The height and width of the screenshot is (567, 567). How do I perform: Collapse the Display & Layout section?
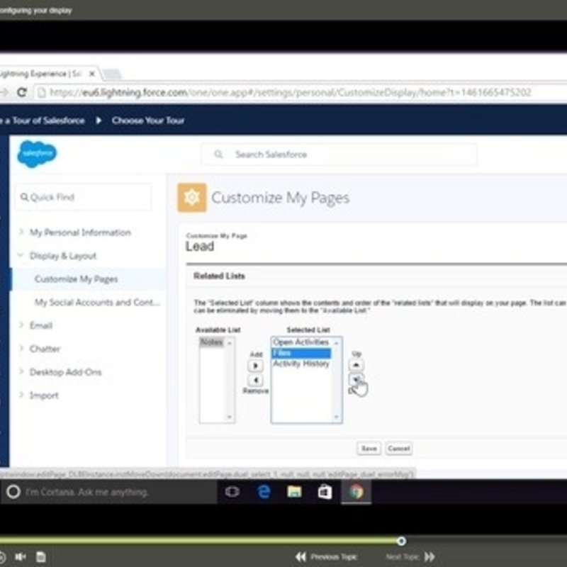[x=21, y=255]
